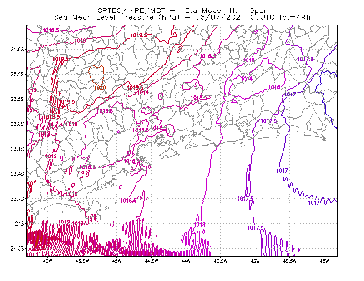
Task: Click the 45W longitude axis label
Action: pos(117,261)
